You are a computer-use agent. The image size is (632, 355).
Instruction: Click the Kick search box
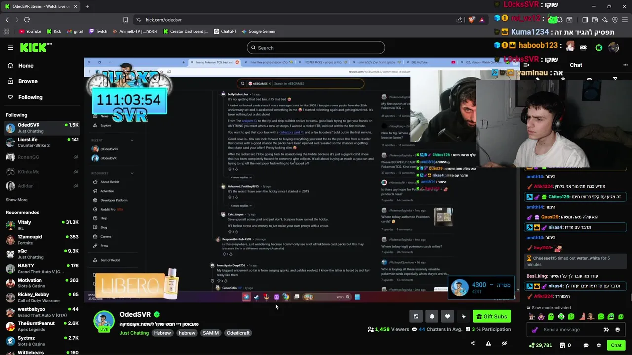pos(316,48)
